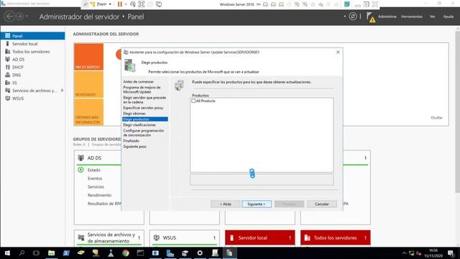Select Antes de comenzar wizard step
This screenshot has height=259, width=460.
tap(139, 81)
